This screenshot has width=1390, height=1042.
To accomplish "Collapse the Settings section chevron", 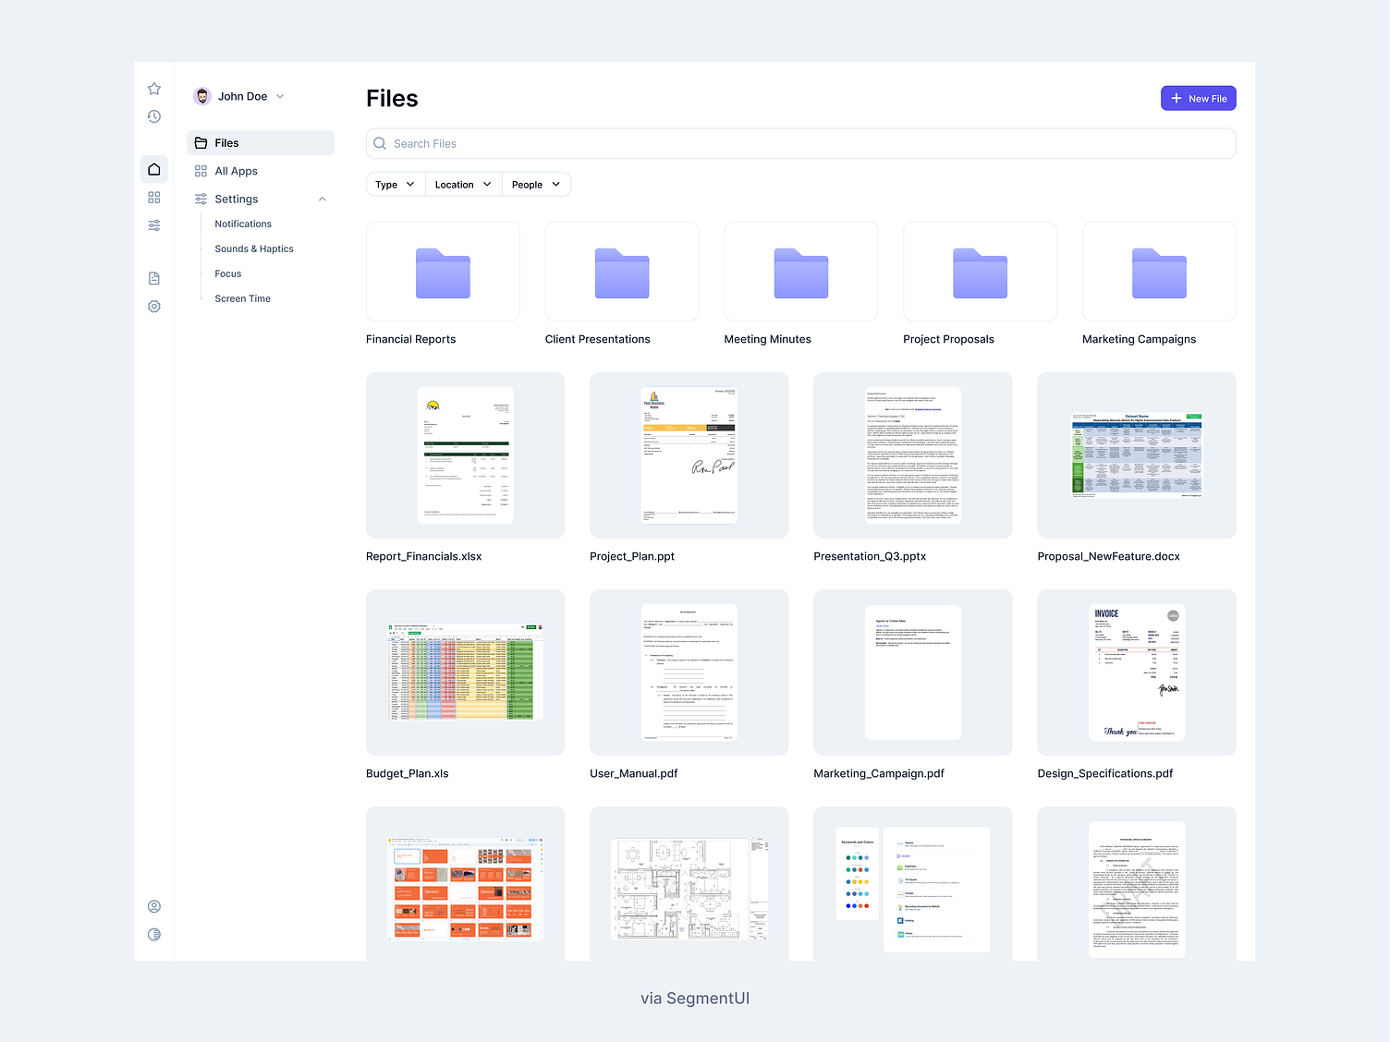I will [x=322, y=199].
